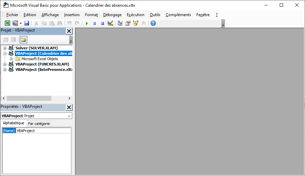The width and height of the screenshot is (305, 176).
Task: Open the Débogage menu
Action: point(112,15)
